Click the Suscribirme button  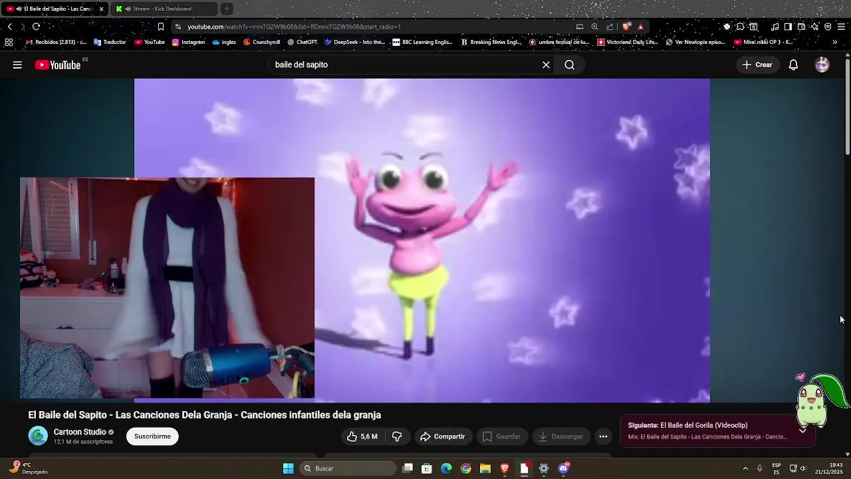point(152,436)
